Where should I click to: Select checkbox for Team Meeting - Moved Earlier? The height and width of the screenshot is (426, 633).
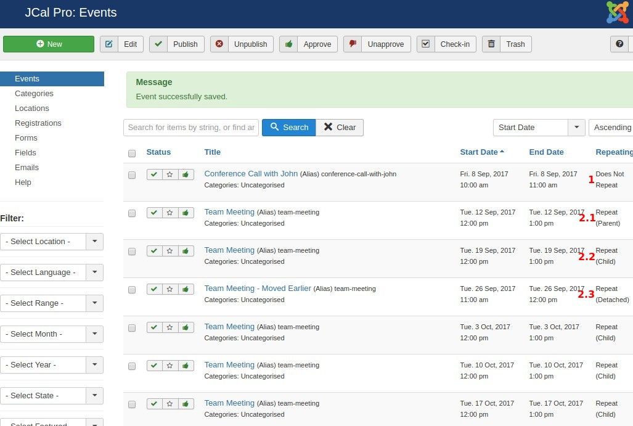tap(132, 290)
